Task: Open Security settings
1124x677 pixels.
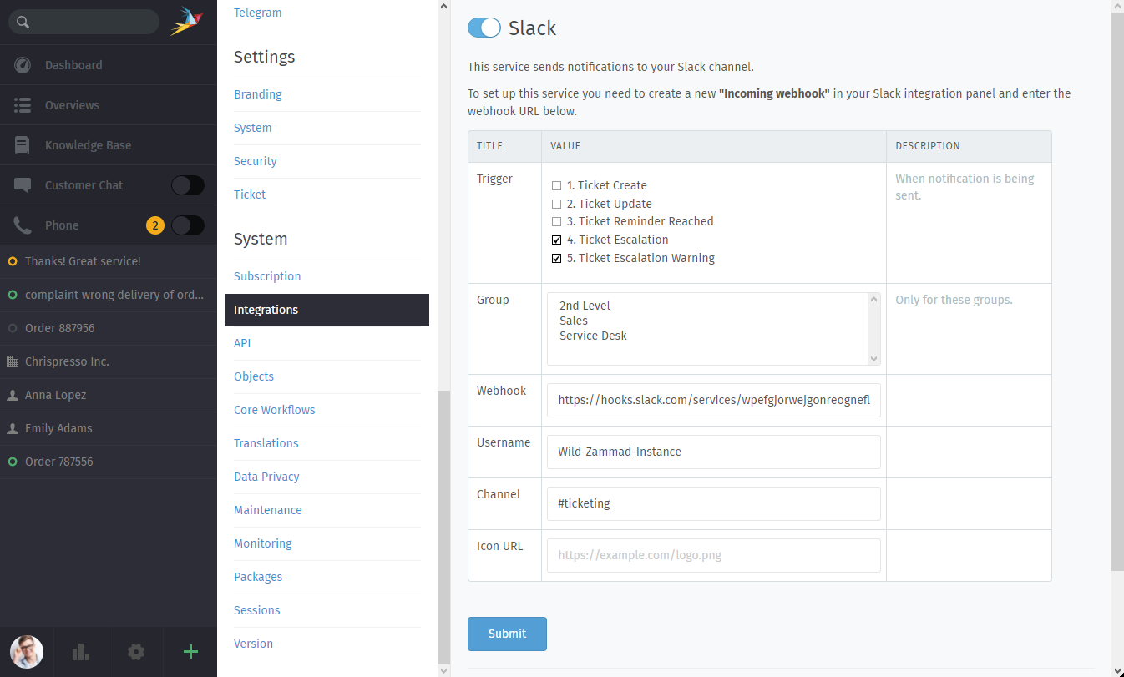Action: [x=256, y=161]
